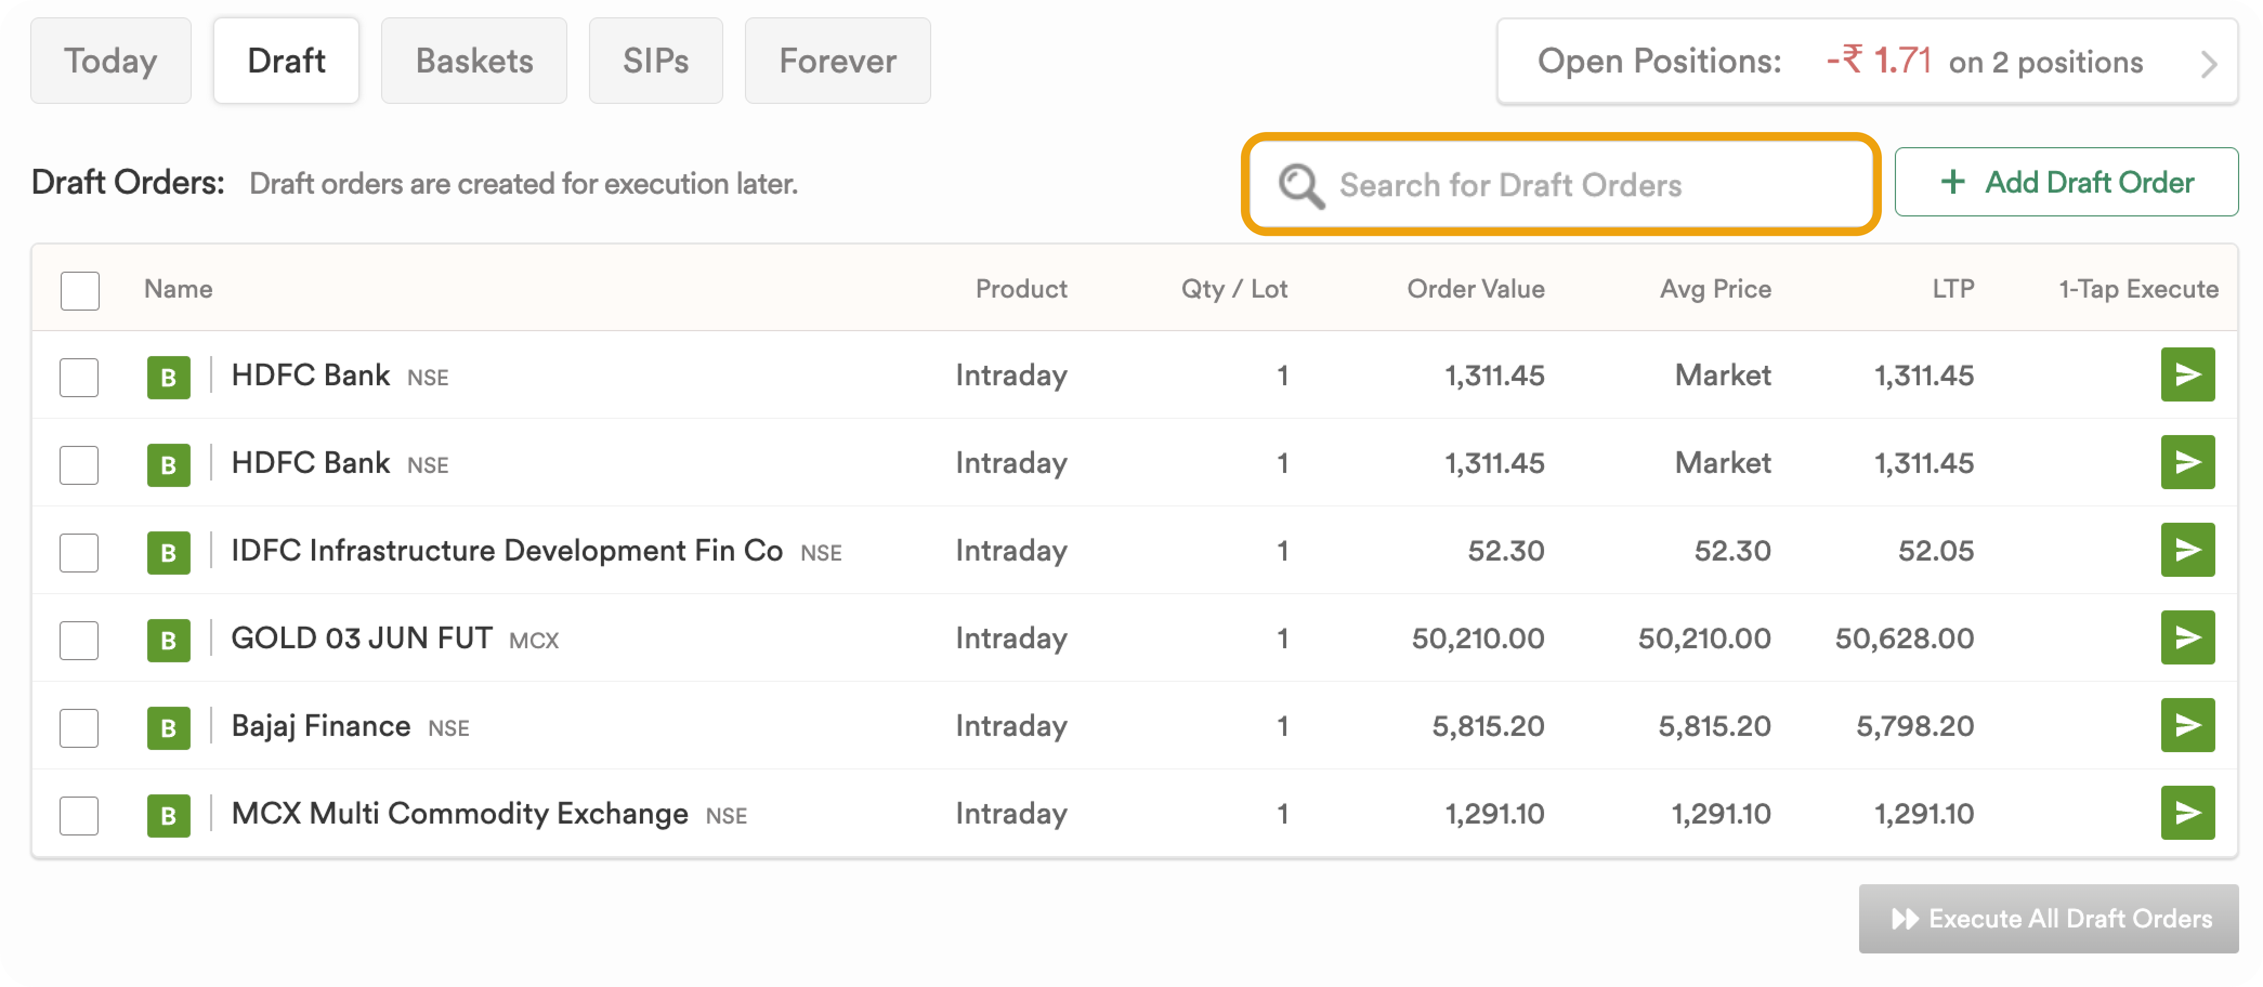This screenshot has width=2263, height=987.
Task: Click the Product column header
Action: pyautogui.click(x=1022, y=289)
